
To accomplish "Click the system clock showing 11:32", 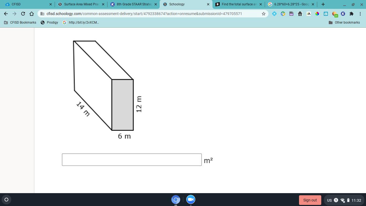I will click(x=356, y=200).
